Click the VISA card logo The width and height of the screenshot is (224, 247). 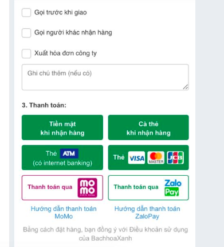click(x=136, y=157)
